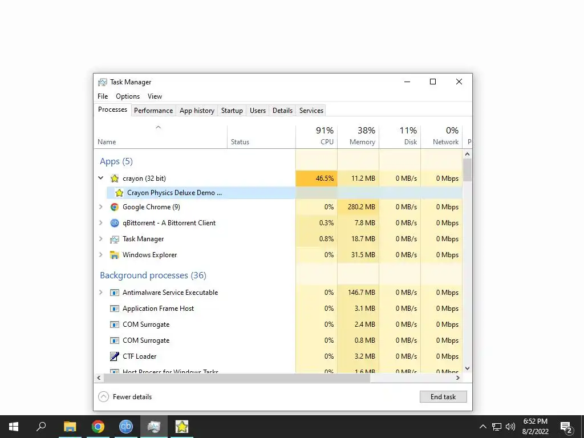The width and height of the screenshot is (584, 438).
Task: Click the End task button
Action: [x=443, y=397]
